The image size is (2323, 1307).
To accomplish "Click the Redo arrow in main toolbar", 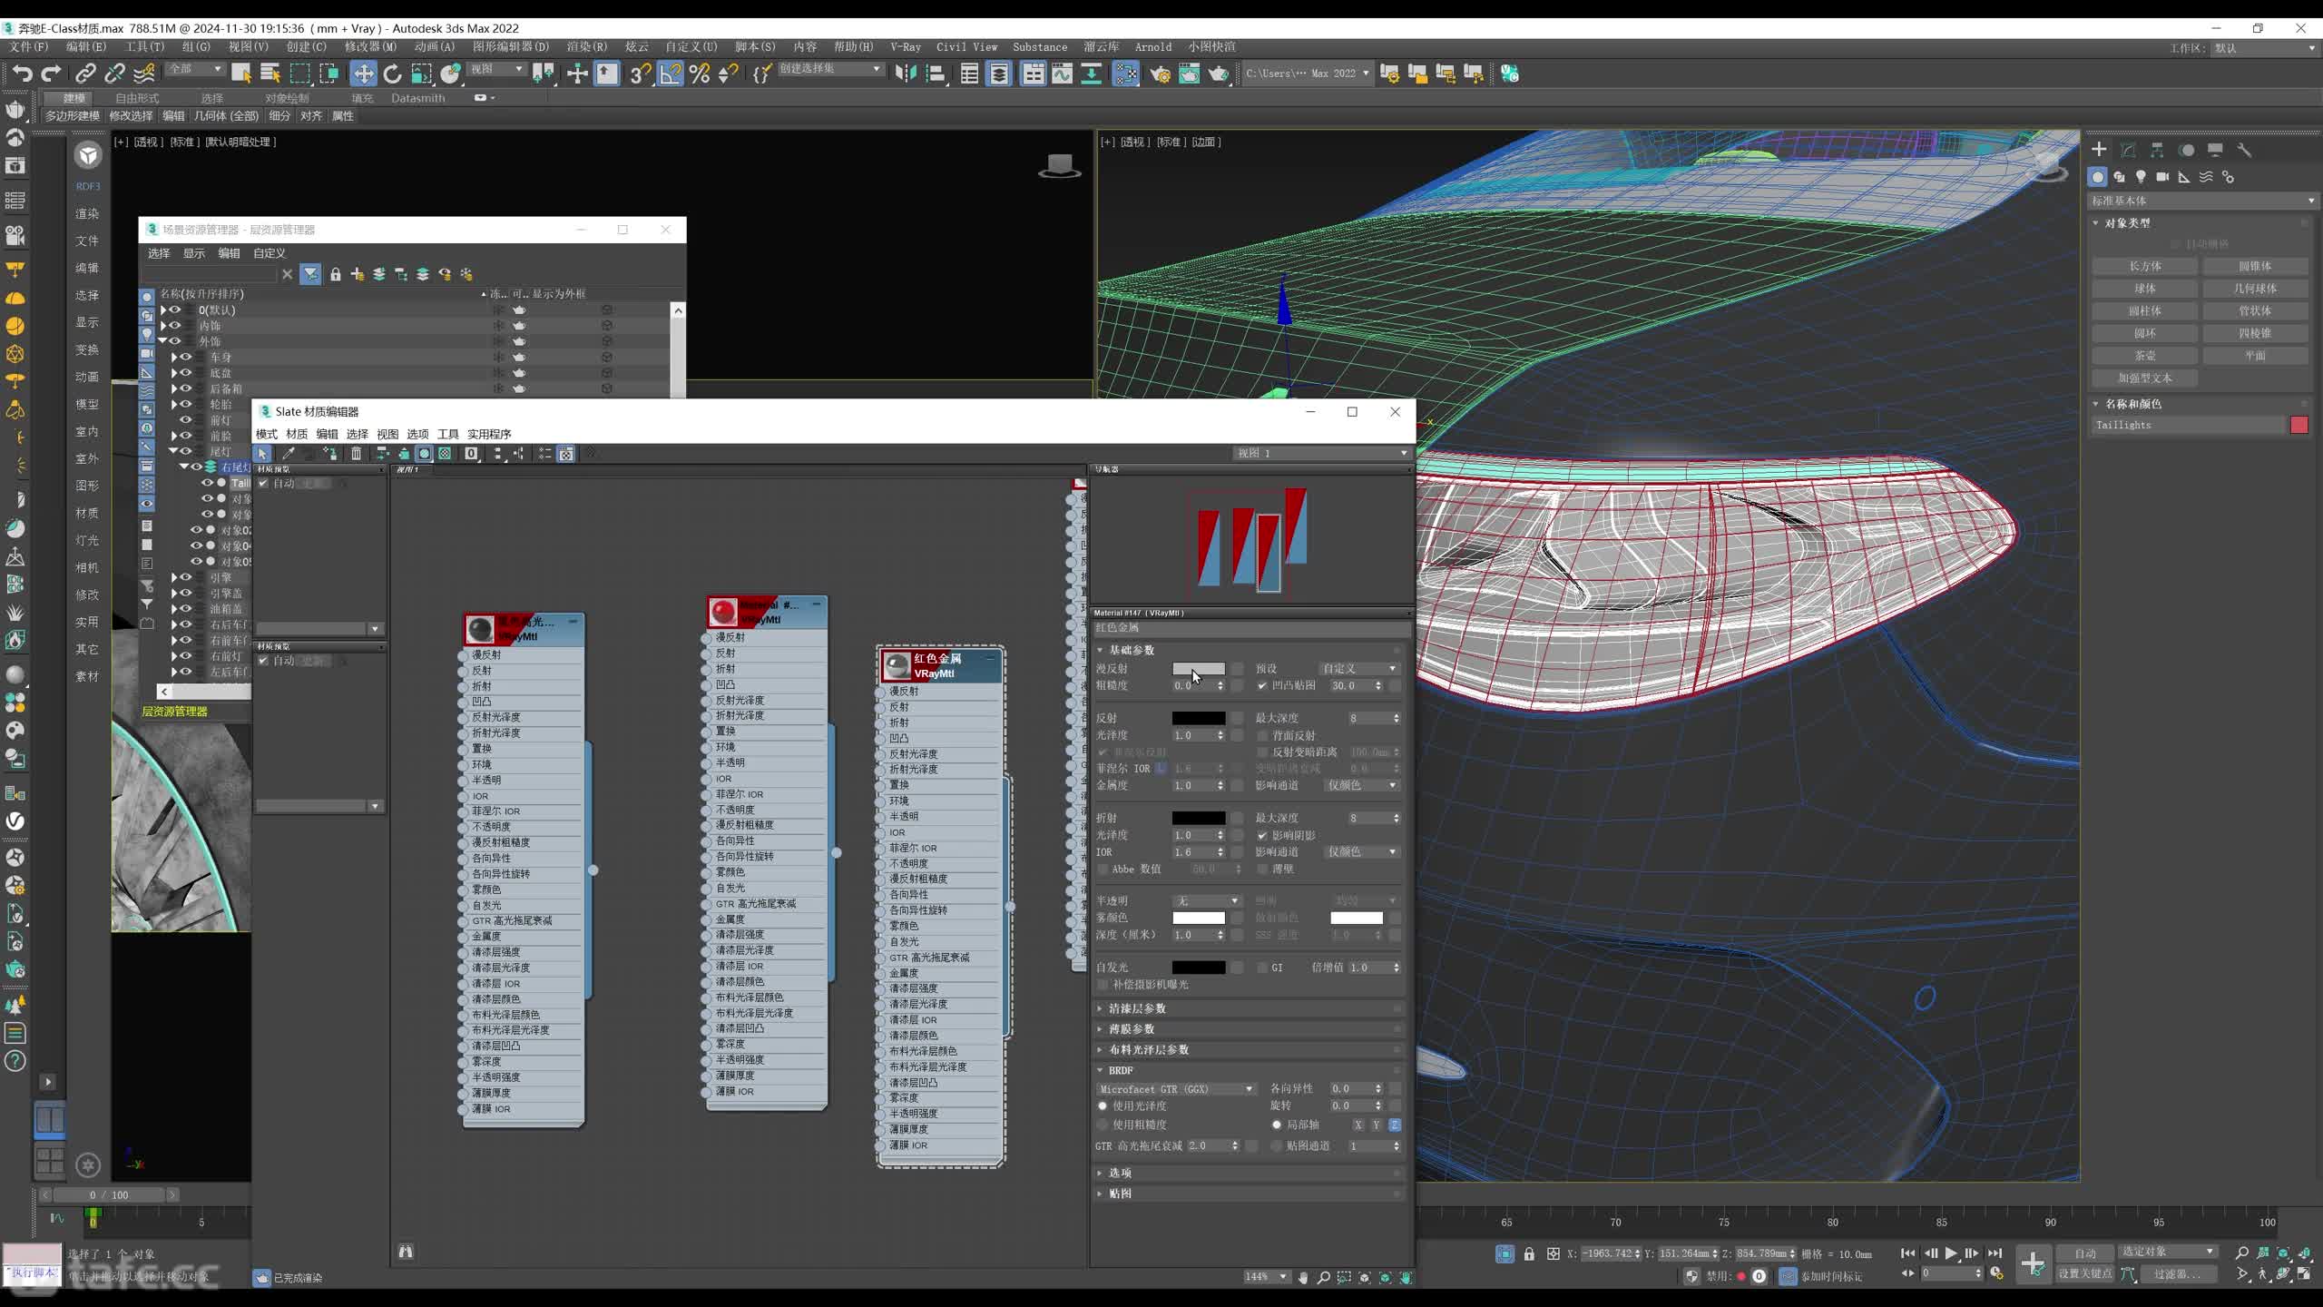I will tap(52, 74).
